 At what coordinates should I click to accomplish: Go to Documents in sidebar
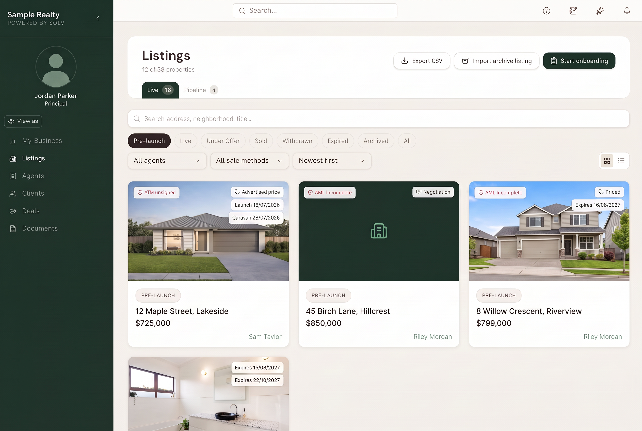40,228
